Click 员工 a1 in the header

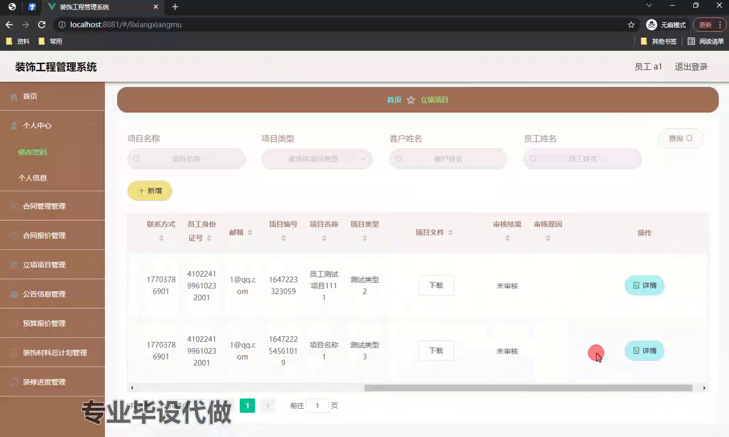[648, 67]
